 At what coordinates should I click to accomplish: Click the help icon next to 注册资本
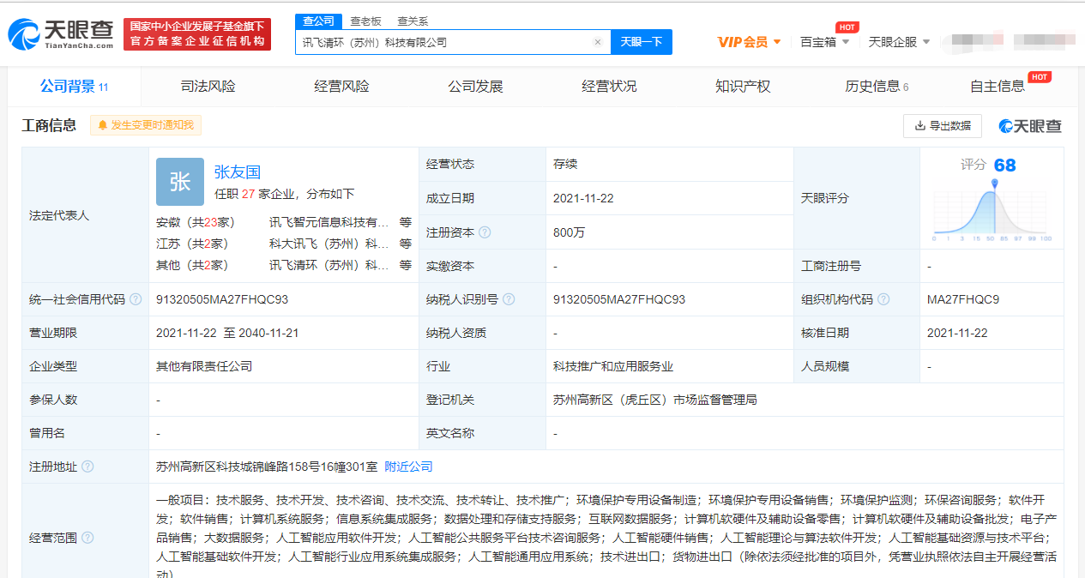click(x=485, y=232)
